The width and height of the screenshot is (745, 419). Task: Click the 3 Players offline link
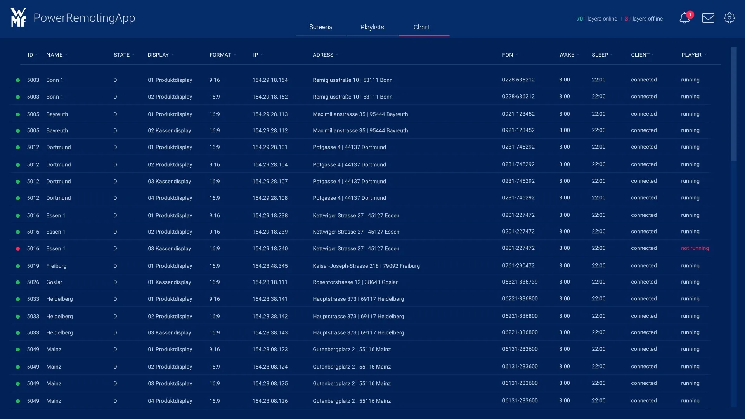(x=644, y=19)
